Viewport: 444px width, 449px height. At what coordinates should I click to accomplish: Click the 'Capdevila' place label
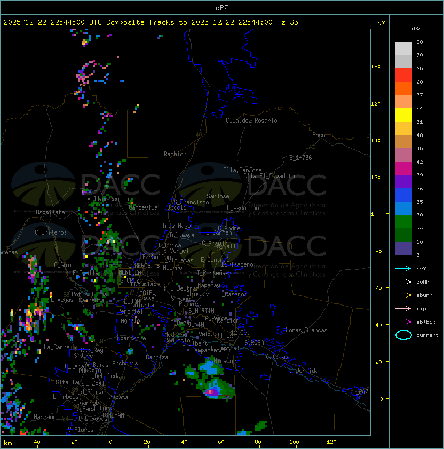(144, 207)
